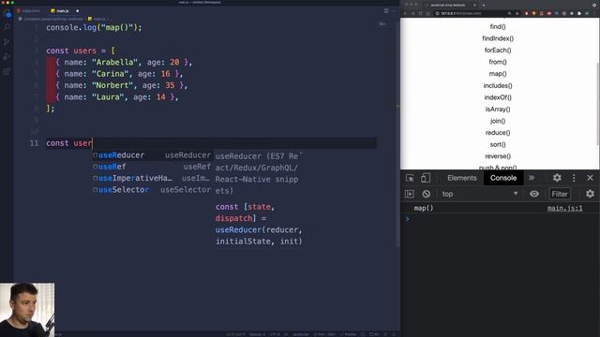Click the "Arabella" string in the users array
Viewport: 600px width, 337px height.
[114, 63]
